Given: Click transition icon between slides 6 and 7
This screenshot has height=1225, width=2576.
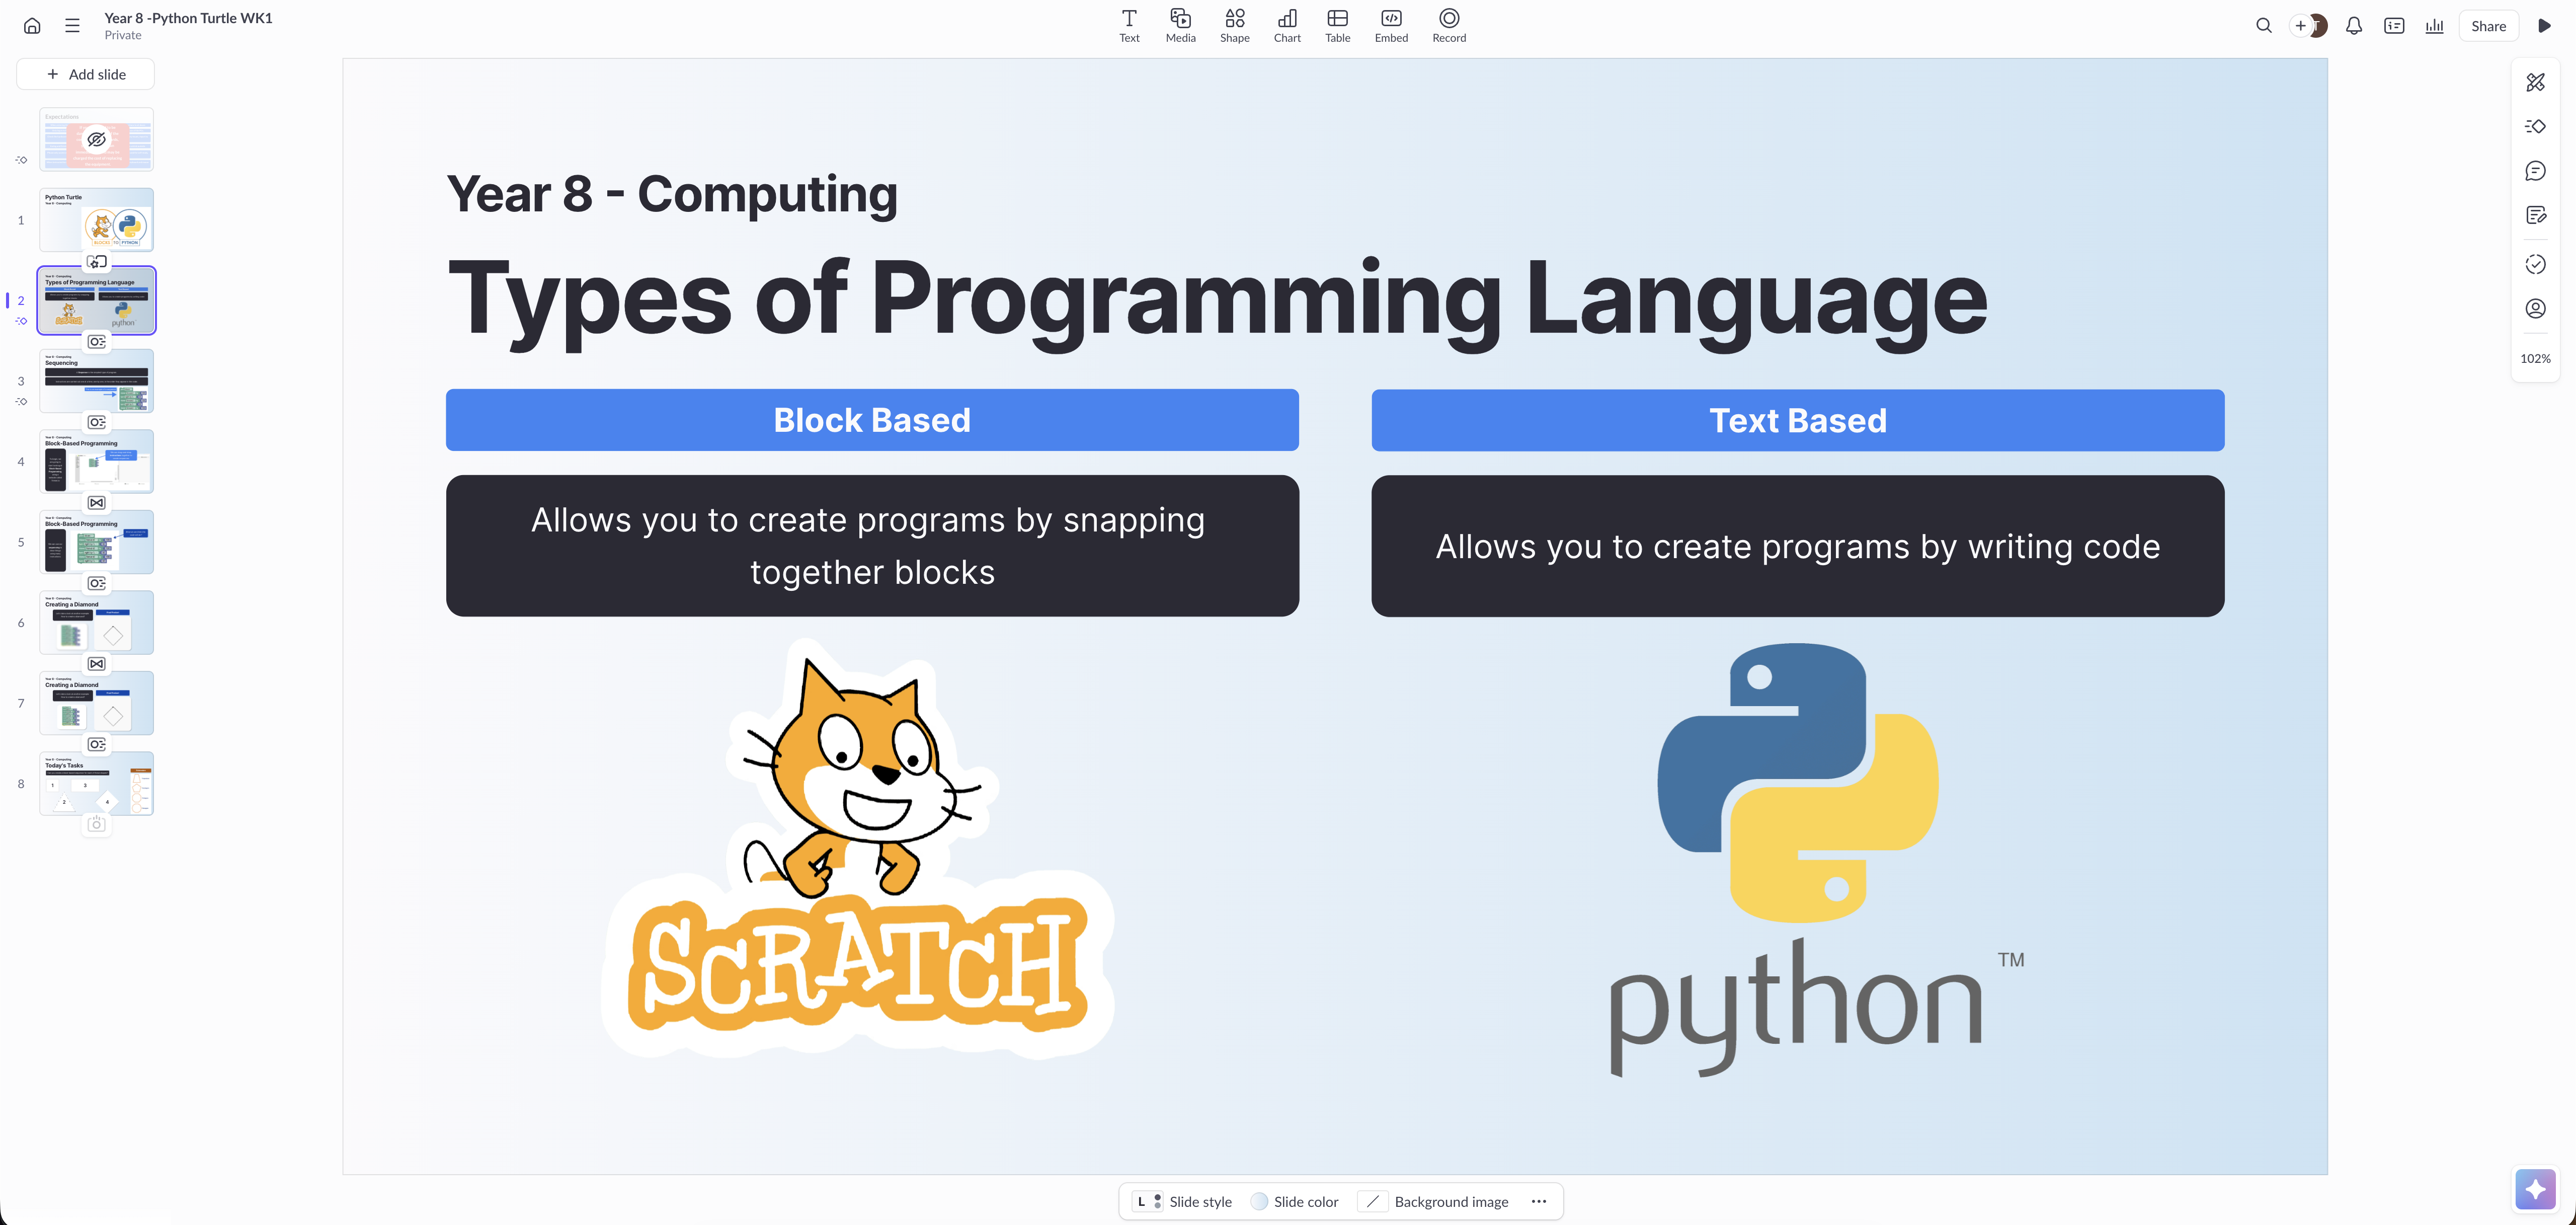Looking at the screenshot, I should [x=96, y=664].
